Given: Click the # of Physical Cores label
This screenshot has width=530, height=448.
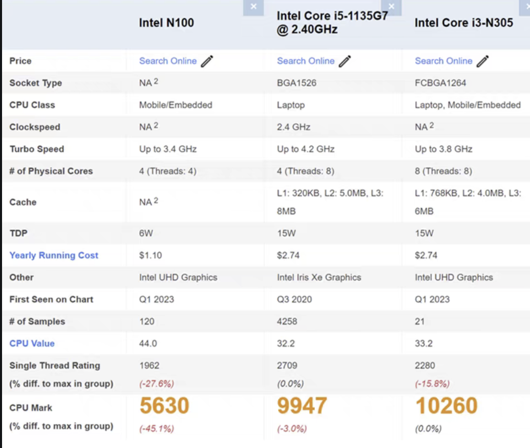Looking at the screenshot, I should click(x=51, y=171).
